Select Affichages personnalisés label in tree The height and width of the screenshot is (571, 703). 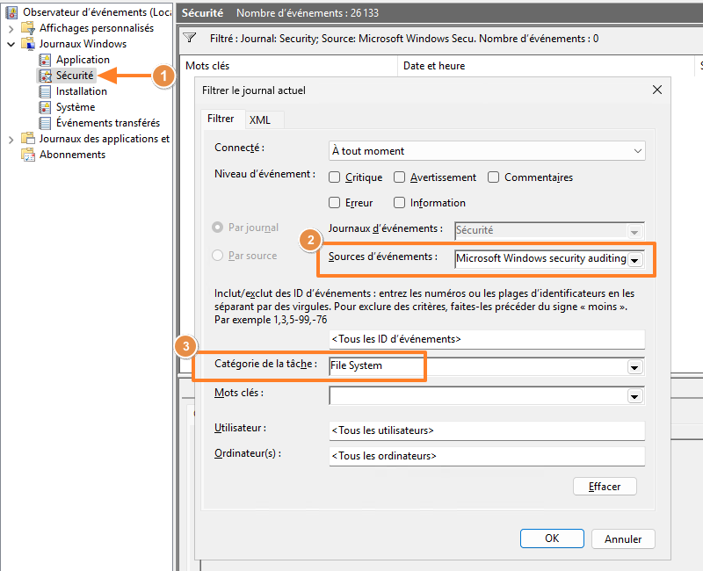(97, 28)
